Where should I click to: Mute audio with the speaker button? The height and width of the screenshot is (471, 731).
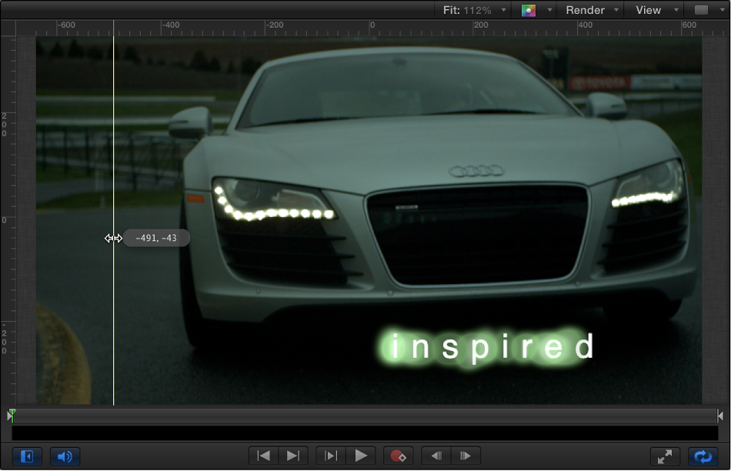pyautogui.click(x=65, y=456)
